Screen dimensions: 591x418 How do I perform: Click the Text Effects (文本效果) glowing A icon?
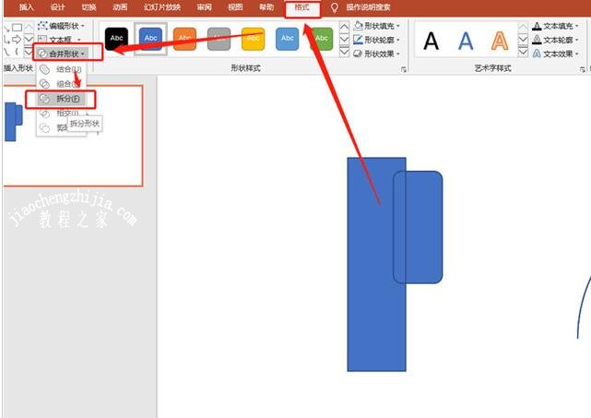(x=537, y=54)
